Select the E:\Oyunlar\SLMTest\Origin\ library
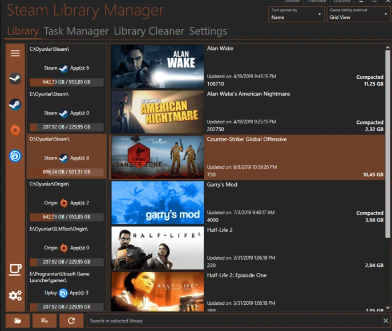 [67, 246]
